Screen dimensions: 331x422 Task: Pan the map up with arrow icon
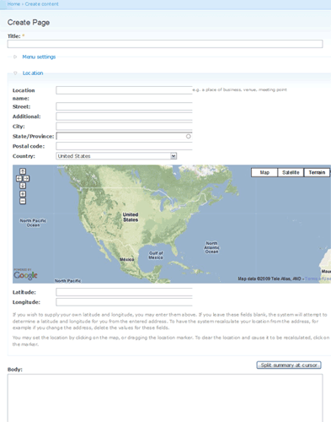click(x=23, y=171)
